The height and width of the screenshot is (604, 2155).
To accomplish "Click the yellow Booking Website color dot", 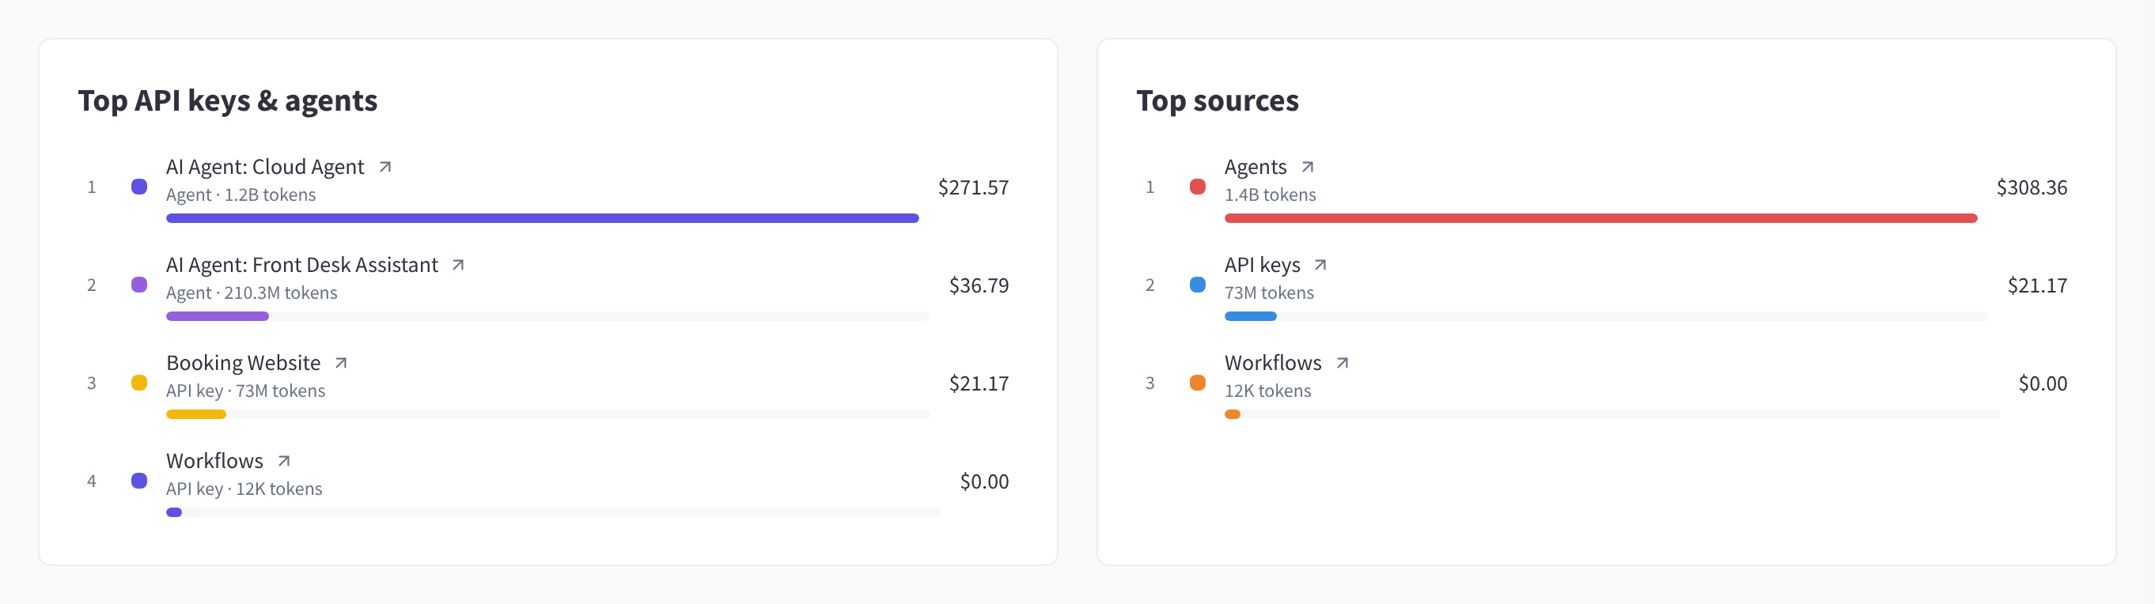I will pos(140,383).
